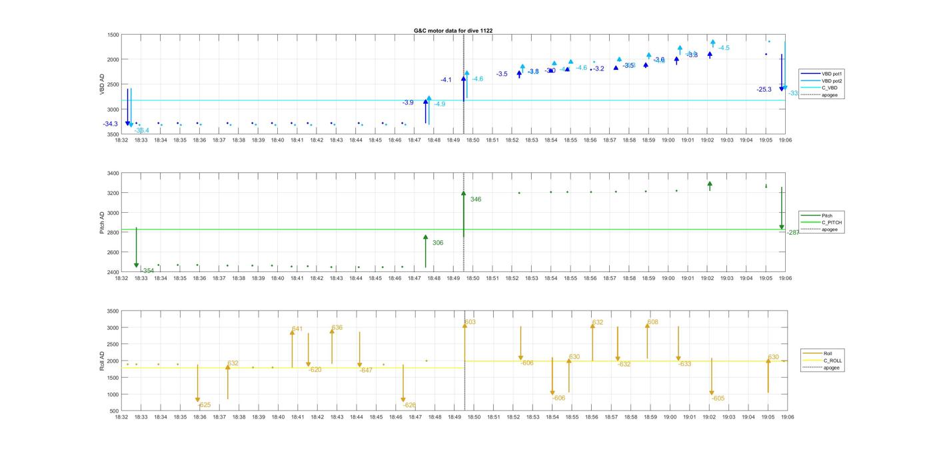Click the "603" roll data label

(x=470, y=323)
